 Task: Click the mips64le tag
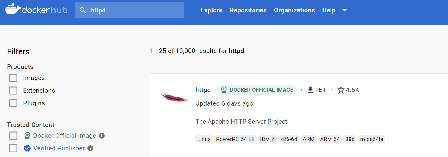[x=372, y=139]
